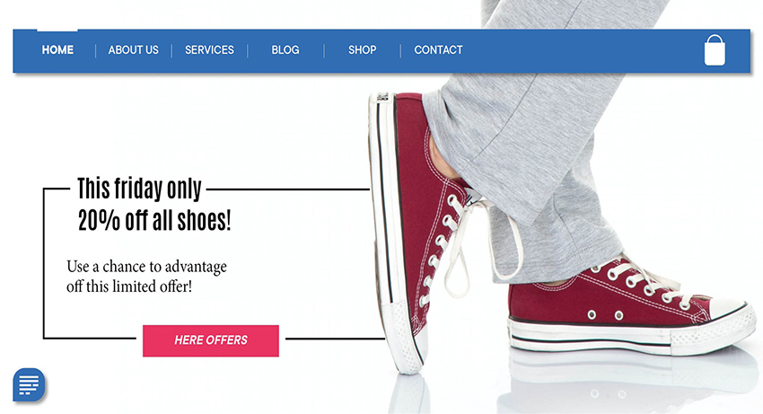Click the red HERE OFFERS button
Screen dimensions: 763x414
[x=211, y=340]
